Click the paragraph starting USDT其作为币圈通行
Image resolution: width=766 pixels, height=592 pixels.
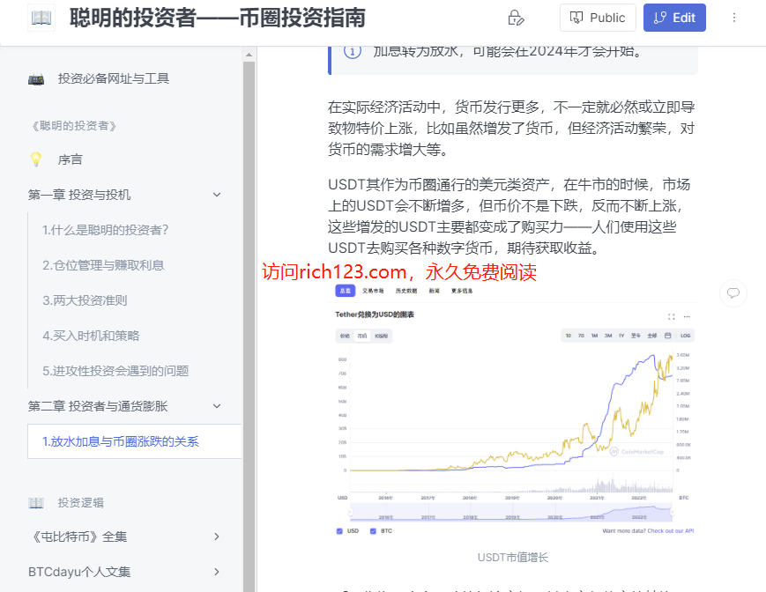click(x=509, y=216)
